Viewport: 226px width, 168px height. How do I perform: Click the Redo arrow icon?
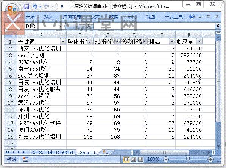47,7
